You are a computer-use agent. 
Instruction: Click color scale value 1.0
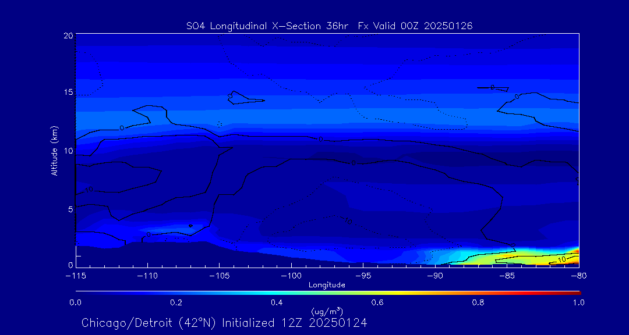click(578, 302)
